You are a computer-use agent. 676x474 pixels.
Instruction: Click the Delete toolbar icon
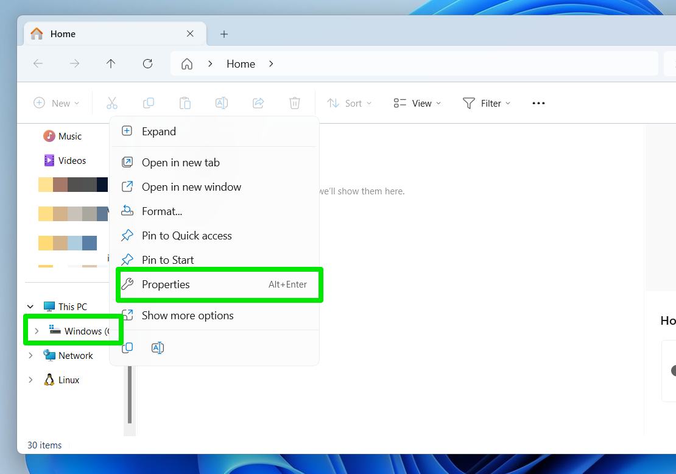pos(295,103)
